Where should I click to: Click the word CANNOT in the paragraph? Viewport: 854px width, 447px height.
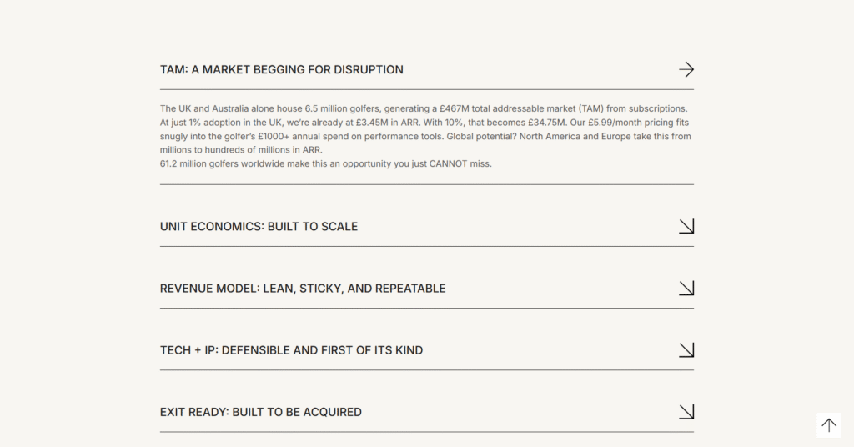coord(448,164)
